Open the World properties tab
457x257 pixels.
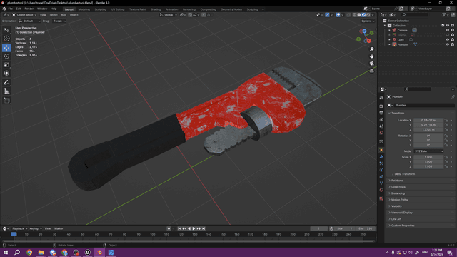tap(381, 133)
